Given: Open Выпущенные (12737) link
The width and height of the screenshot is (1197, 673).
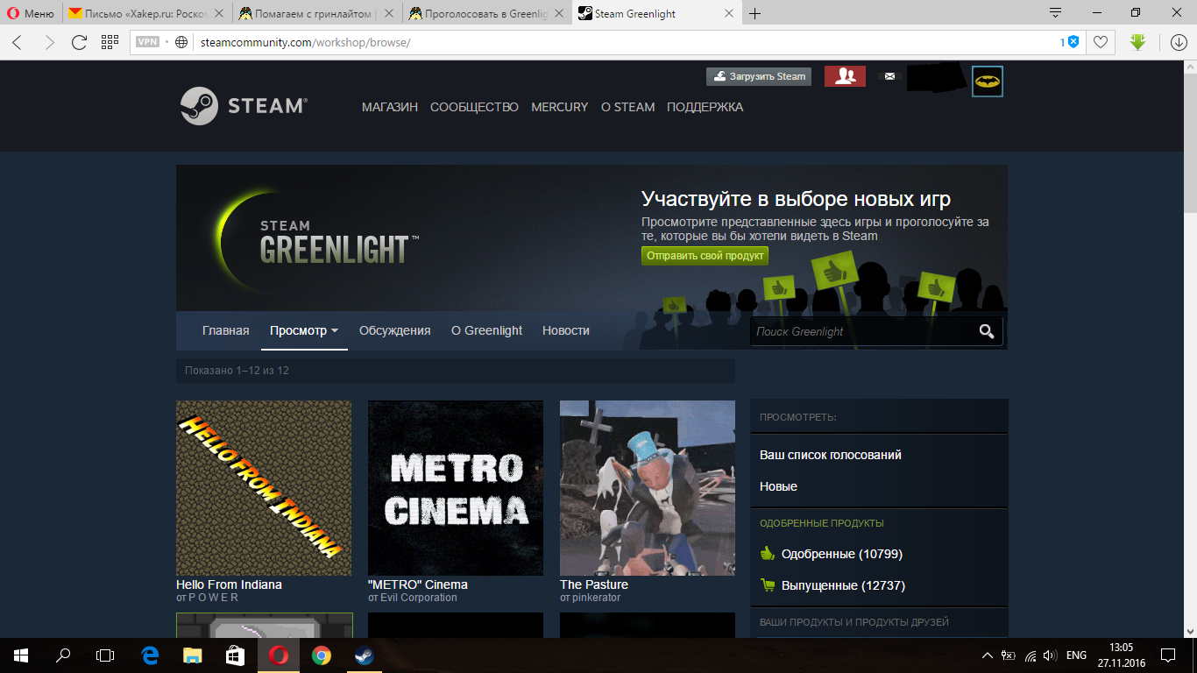Looking at the screenshot, I should [x=843, y=585].
